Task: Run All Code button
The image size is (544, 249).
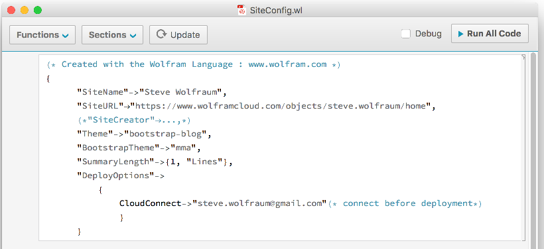Action: [490, 34]
